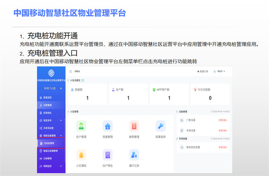269x176 pixels.
Task: Expand the 信息发布 submenu chevron
Action: (61, 120)
